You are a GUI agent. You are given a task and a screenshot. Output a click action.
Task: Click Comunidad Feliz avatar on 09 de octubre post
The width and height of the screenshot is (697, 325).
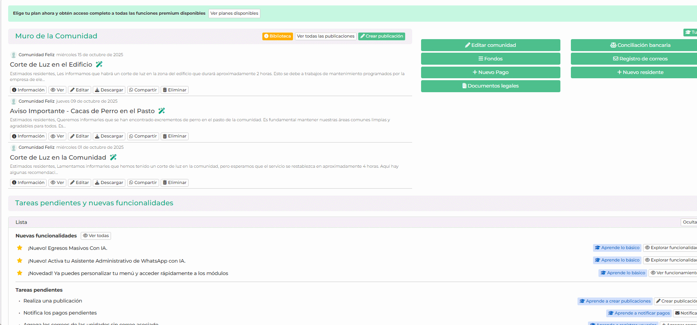click(14, 101)
